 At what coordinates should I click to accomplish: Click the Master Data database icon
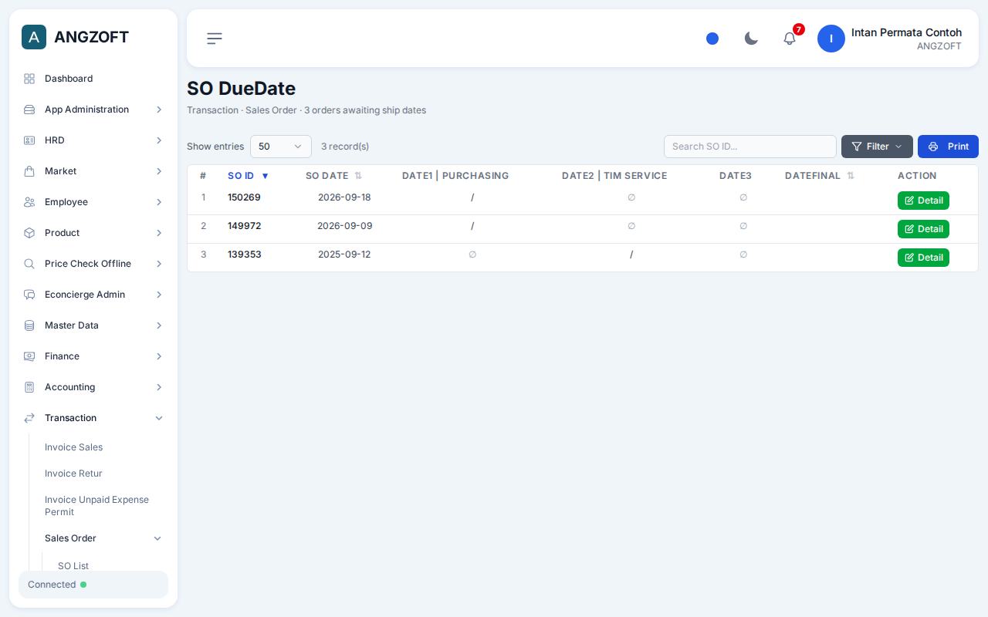[x=29, y=325]
